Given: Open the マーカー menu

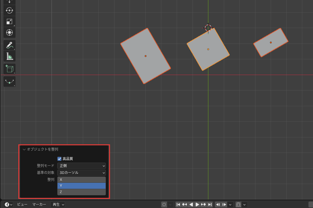Looking at the screenshot, I should point(39,205).
